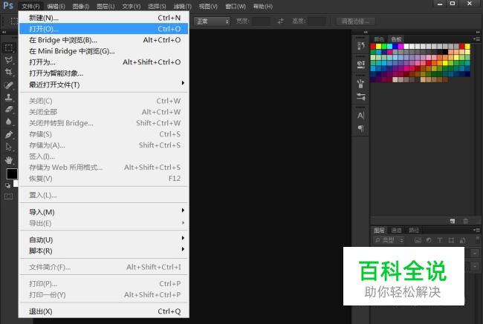Expand the 脚本(R) submenu
The width and height of the screenshot is (483, 324).
tap(104, 251)
